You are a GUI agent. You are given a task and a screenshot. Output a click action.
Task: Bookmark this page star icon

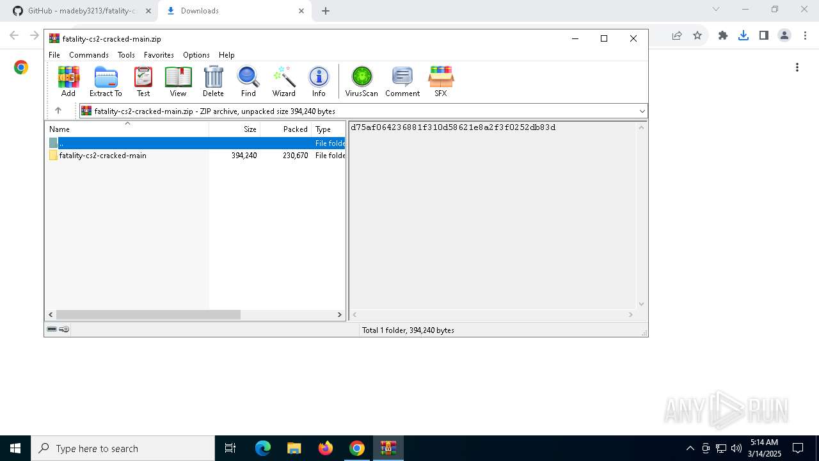(697, 35)
